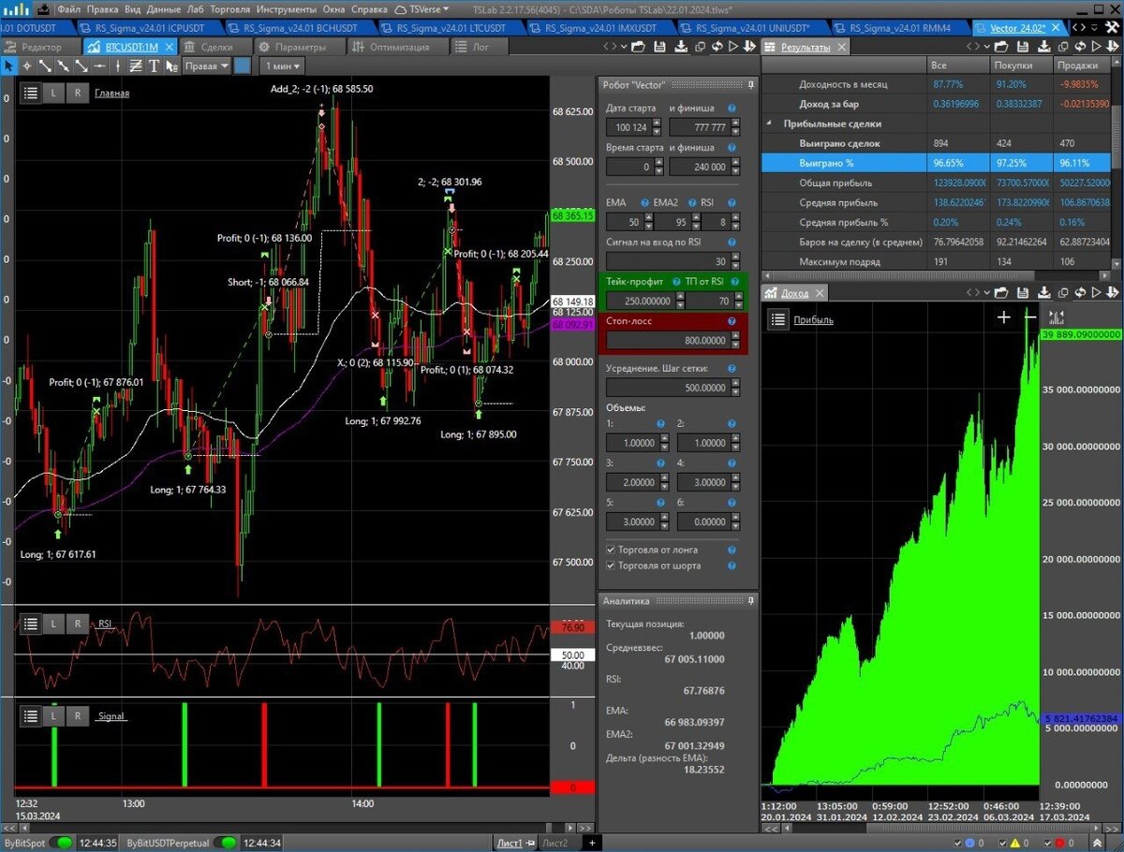Toggle the R button on Signal pane
The width and height of the screenshot is (1124, 852).
(x=78, y=715)
